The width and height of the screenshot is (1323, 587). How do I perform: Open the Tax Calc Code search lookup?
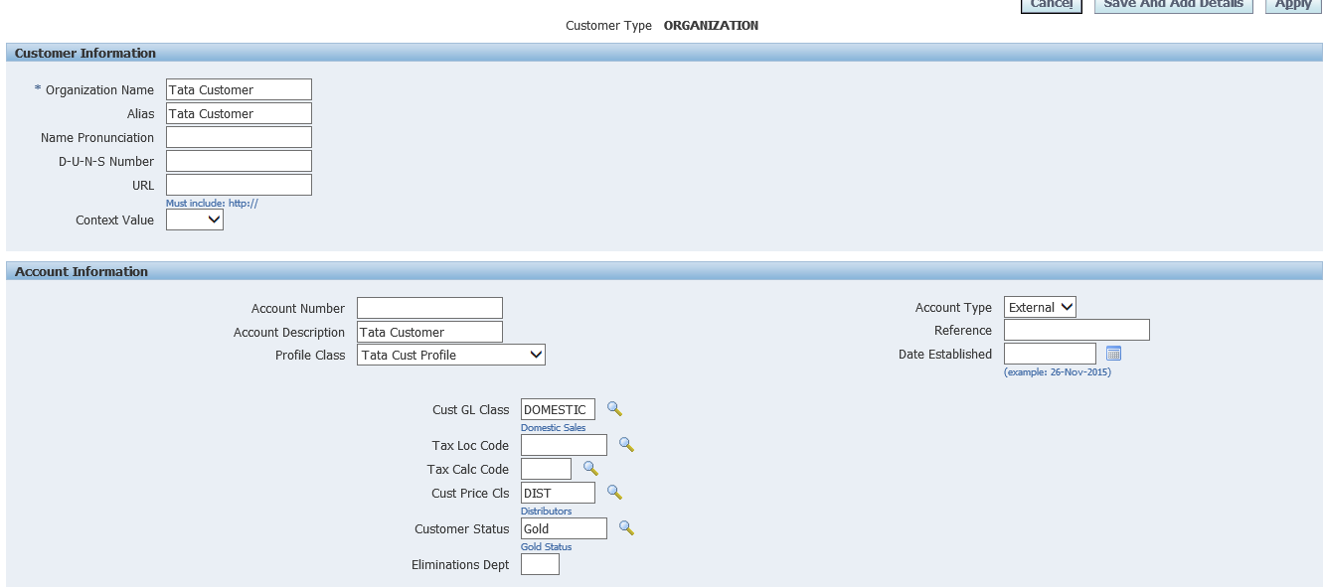pyautogui.click(x=590, y=469)
